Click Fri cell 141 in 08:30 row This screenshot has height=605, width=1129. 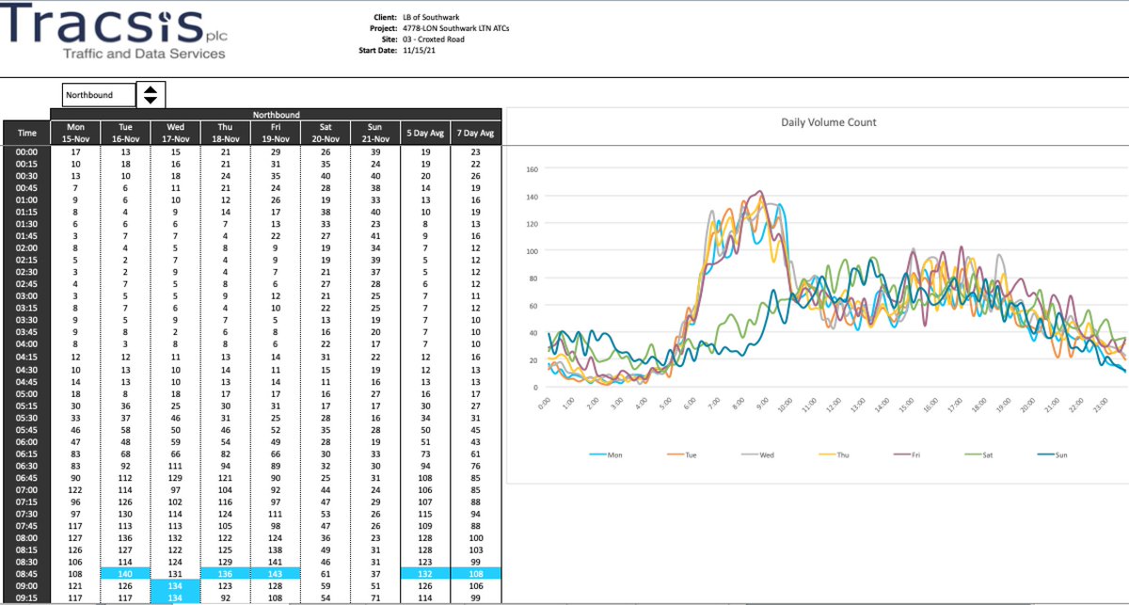pyautogui.click(x=275, y=562)
